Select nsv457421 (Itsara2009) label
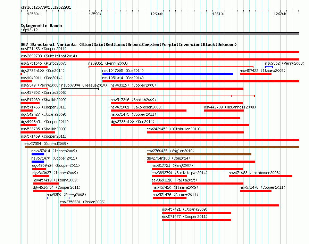This screenshot has height=244, width=309. [185, 209]
